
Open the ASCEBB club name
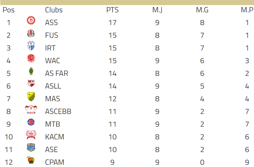58,111
